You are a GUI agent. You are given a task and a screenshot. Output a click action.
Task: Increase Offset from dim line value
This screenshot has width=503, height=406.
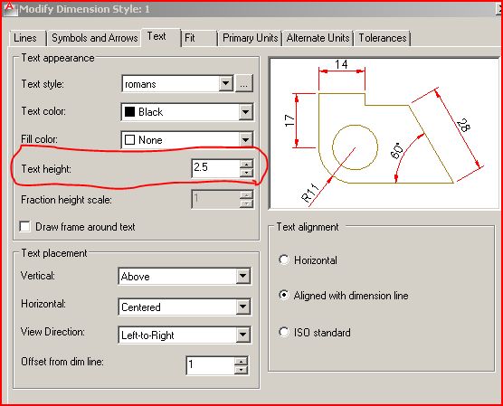point(241,361)
